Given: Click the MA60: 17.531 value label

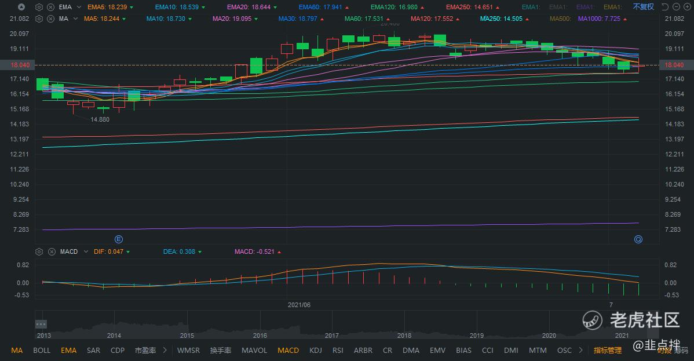Looking at the screenshot, I should pos(364,19).
